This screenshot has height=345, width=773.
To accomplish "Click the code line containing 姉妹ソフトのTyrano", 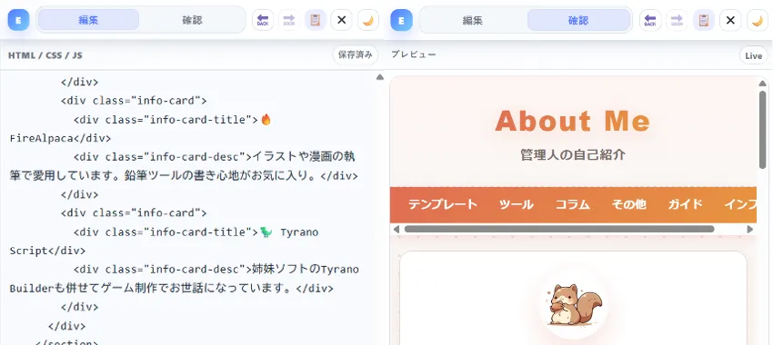I will click(216, 270).
